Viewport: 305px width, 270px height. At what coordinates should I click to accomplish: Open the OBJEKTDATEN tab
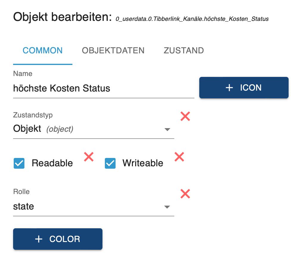113,50
